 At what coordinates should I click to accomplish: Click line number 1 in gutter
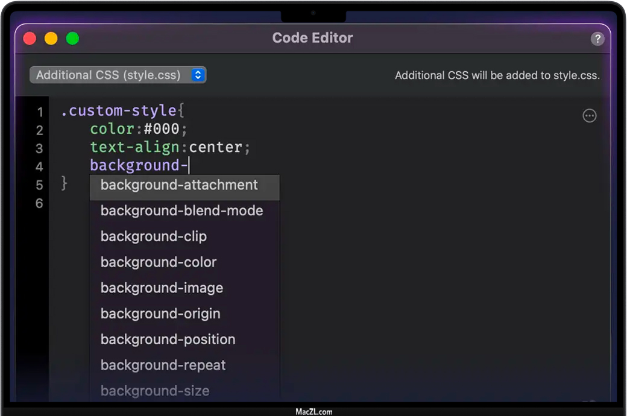40,112
